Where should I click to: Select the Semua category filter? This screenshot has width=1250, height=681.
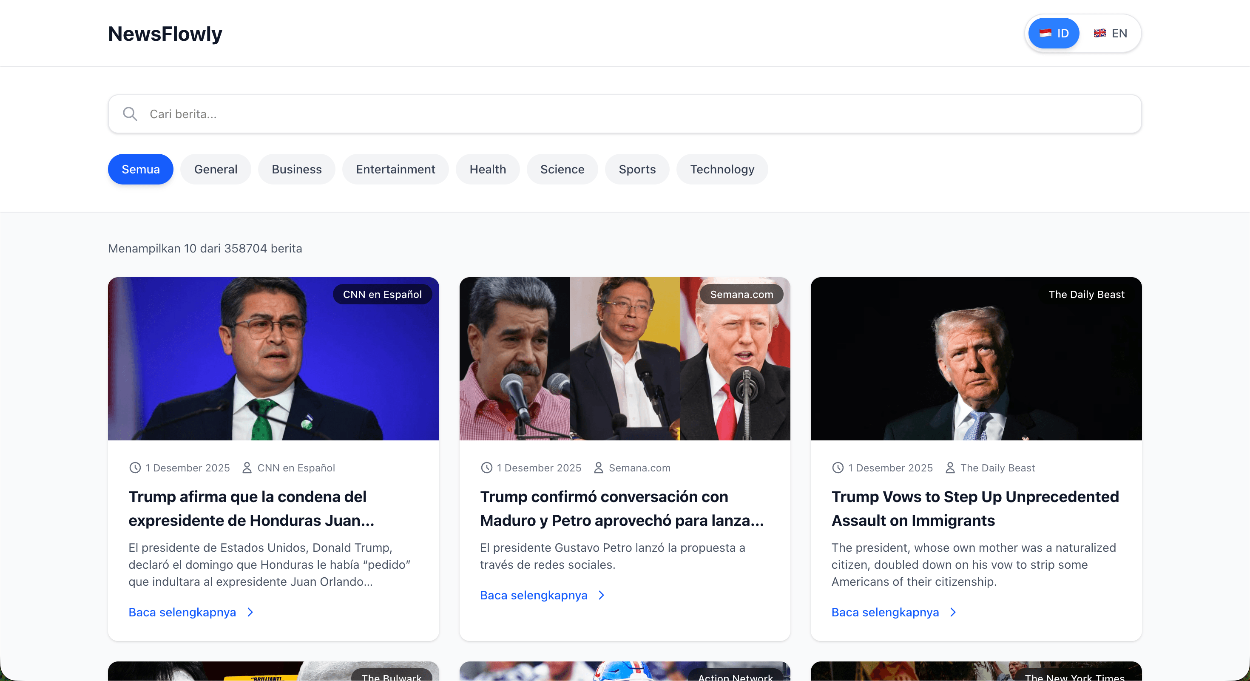click(x=141, y=169)
